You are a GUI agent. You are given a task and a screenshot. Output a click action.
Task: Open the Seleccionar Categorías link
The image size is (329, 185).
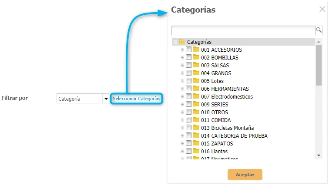point(136,99)
